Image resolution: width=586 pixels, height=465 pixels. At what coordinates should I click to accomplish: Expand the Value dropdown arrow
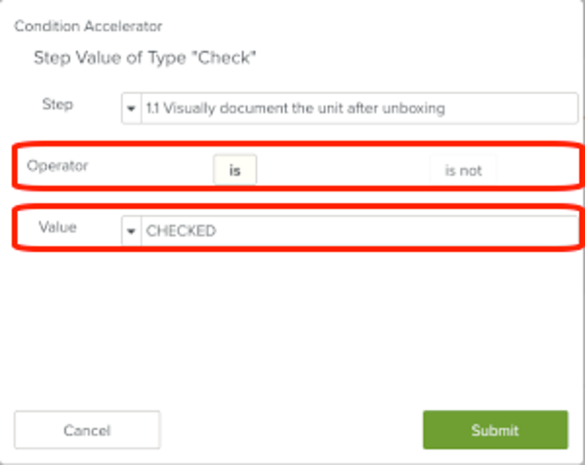coord(131,231)
